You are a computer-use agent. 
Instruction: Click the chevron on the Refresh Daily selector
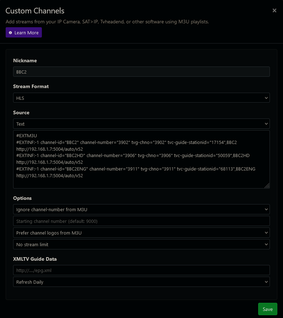(266, 282)
